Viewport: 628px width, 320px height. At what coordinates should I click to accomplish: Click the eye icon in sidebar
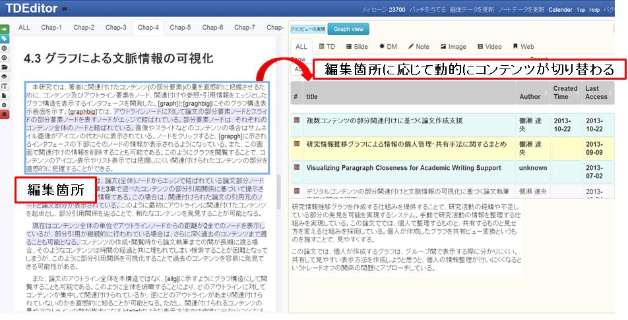[5, 76]
